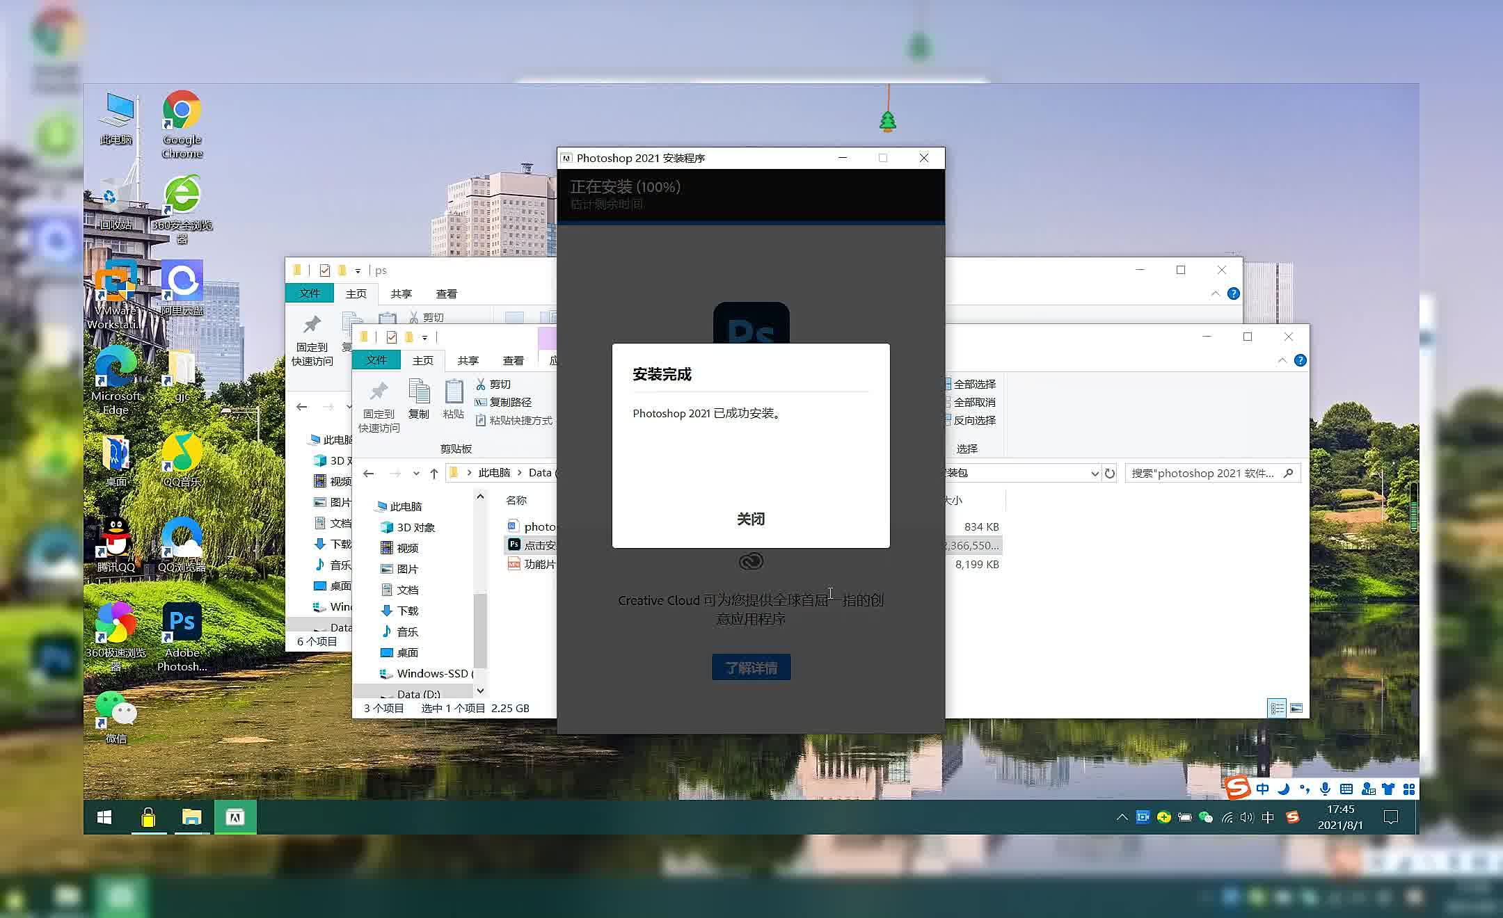Close the installation complete dialog with 关闭
The image size is (1503, 918).
(x=751, y=519)
